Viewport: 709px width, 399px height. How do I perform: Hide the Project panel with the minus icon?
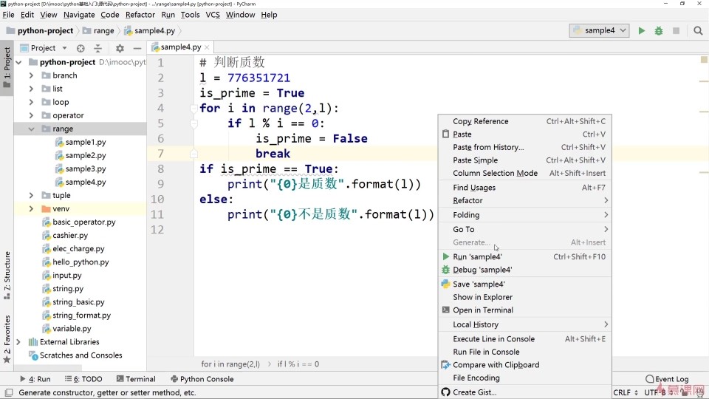(137, 48)
